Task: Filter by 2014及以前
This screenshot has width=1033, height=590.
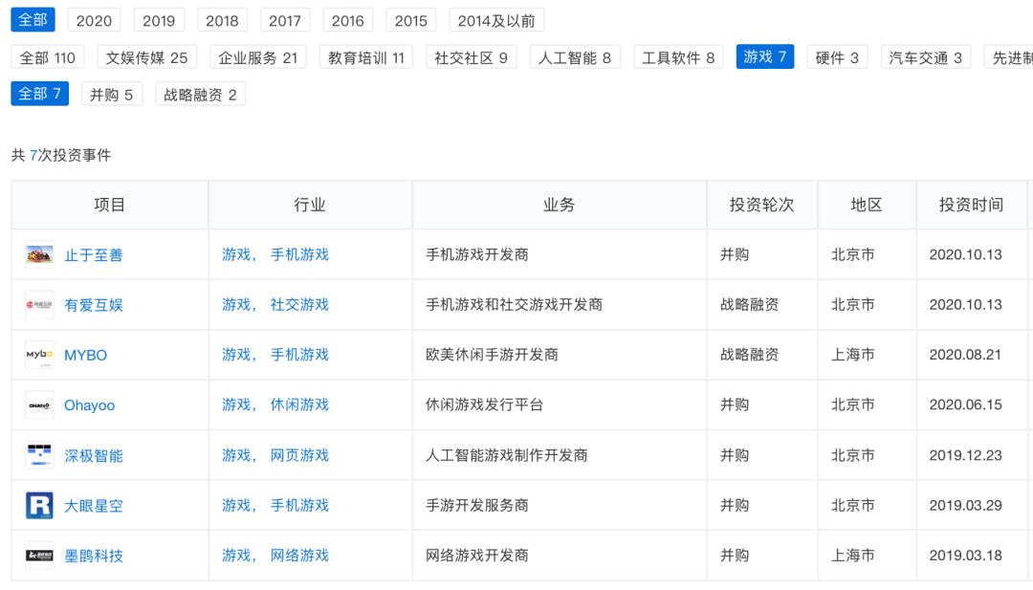Action: click(x=496, y=21)
